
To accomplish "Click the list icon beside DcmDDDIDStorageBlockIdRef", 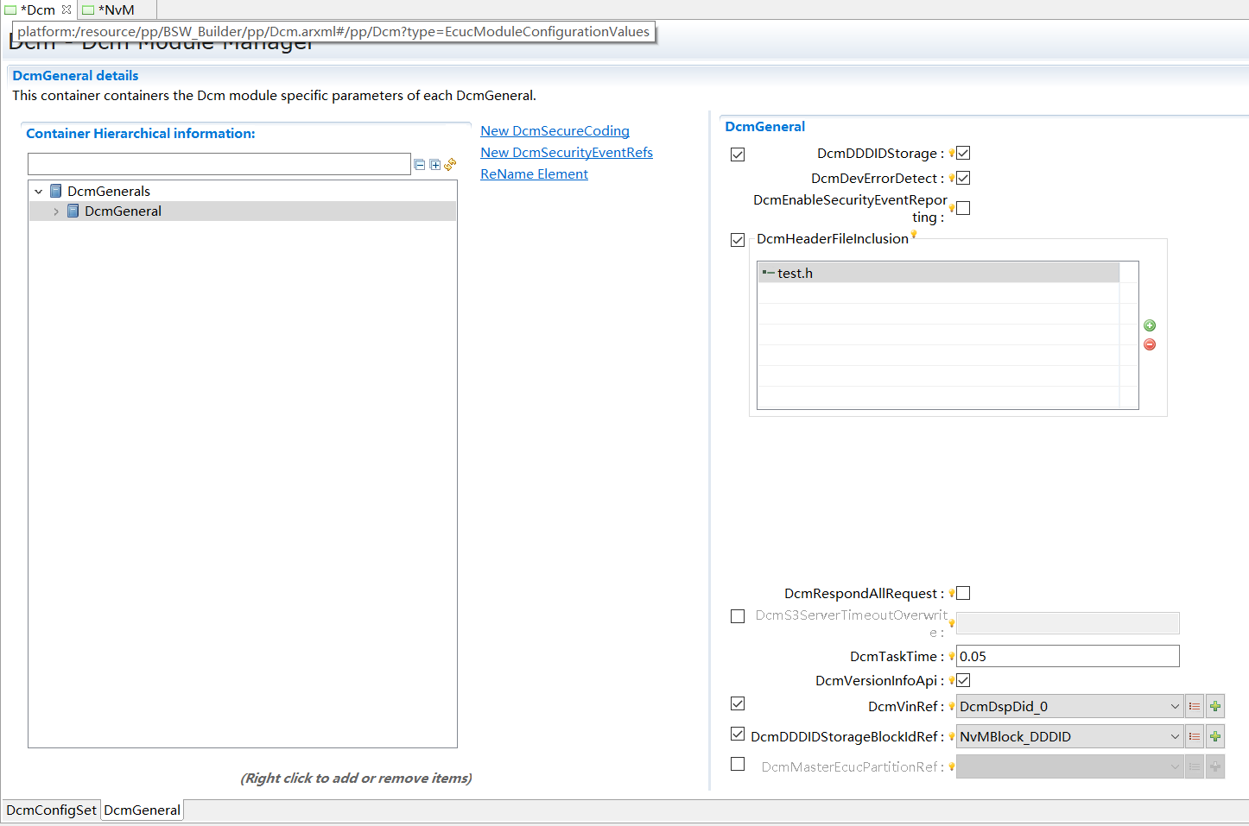I will 1195,736.
